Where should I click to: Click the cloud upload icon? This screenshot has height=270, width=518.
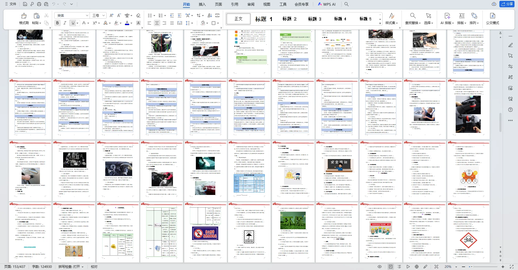coord(494,4)
